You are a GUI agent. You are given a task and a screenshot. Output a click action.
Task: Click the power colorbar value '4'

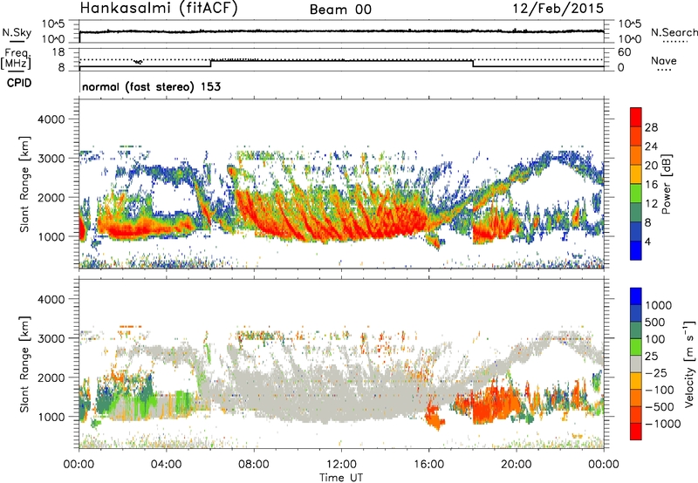pos(648,241)
